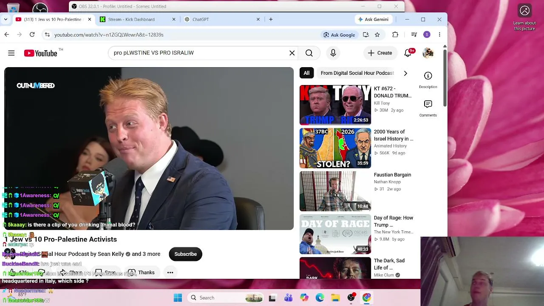Click the Learn about this picture desktop icon
This screenshot has width=544, height=306.
click(x=525, y=17)
